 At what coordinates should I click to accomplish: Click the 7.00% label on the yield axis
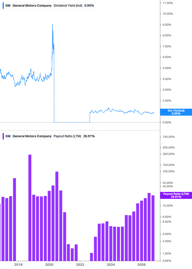point(167,46)
